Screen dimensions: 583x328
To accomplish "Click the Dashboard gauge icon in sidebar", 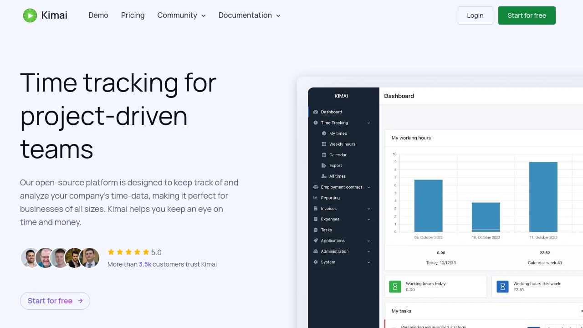I will point(316,112).
